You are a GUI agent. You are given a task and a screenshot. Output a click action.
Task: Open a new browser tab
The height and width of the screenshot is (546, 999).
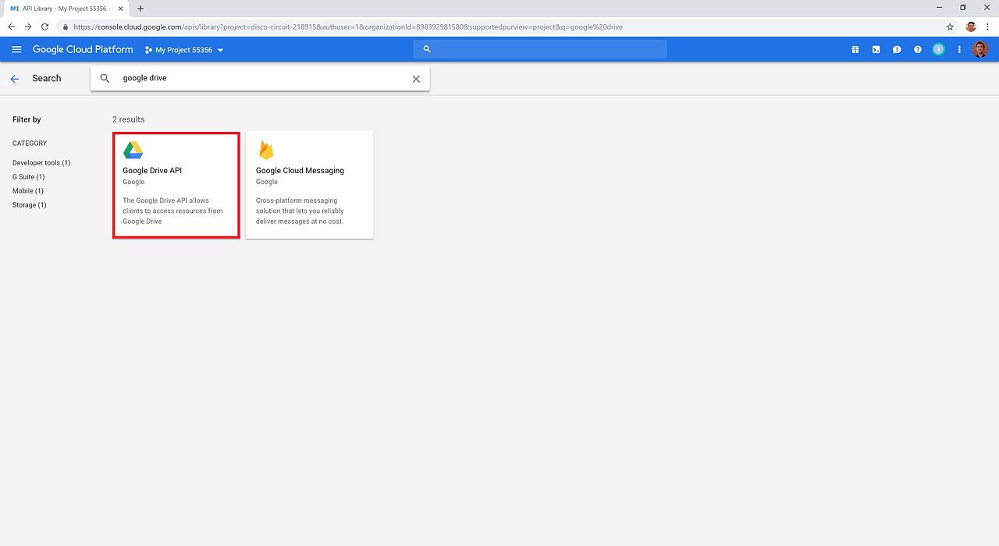tap(139, 9)
